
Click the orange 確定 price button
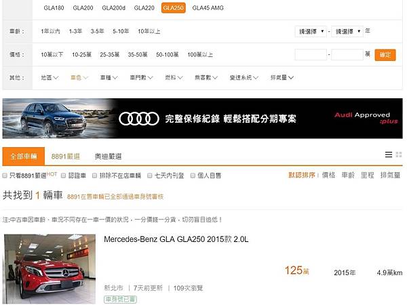pos(385,55)
